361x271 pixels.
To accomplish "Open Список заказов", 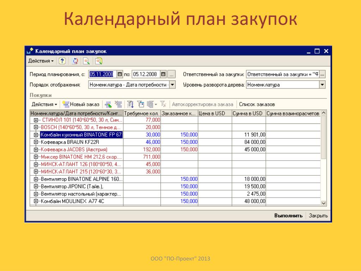I will 257,104.
